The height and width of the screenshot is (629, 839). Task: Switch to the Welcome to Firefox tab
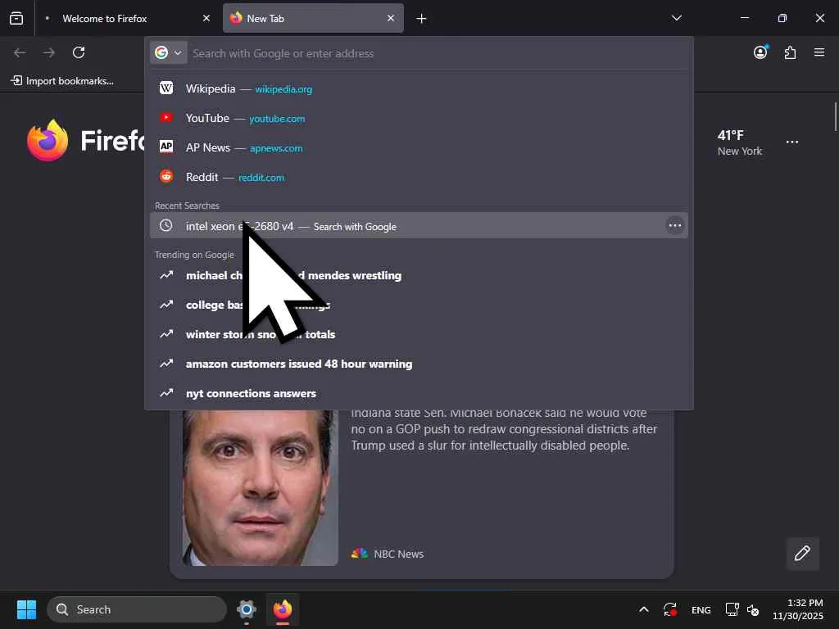127,18
